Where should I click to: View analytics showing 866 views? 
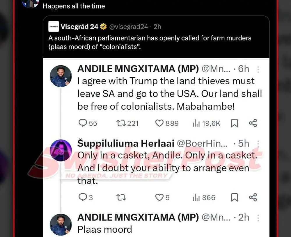[196, 198]
